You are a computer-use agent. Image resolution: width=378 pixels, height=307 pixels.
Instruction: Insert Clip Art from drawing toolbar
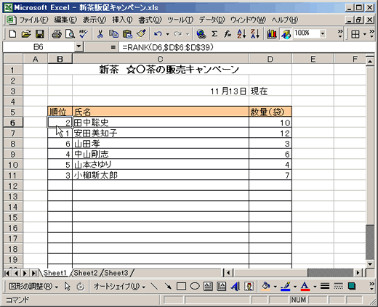point(249,287)
